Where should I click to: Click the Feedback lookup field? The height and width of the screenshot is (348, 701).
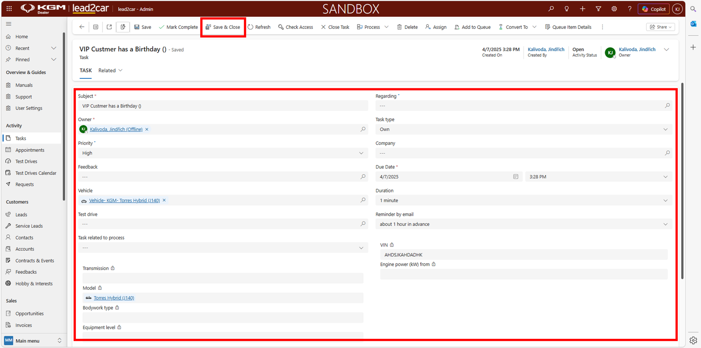[223, 177]
